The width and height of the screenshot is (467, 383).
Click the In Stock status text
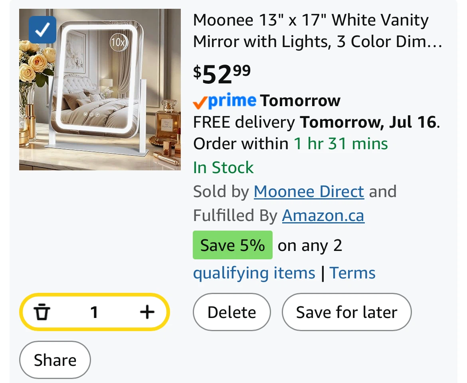click(x=224, y=168)
